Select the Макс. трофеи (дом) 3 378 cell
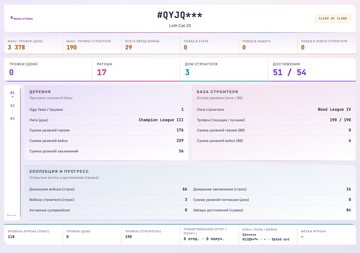 click(x=34, y=45)
